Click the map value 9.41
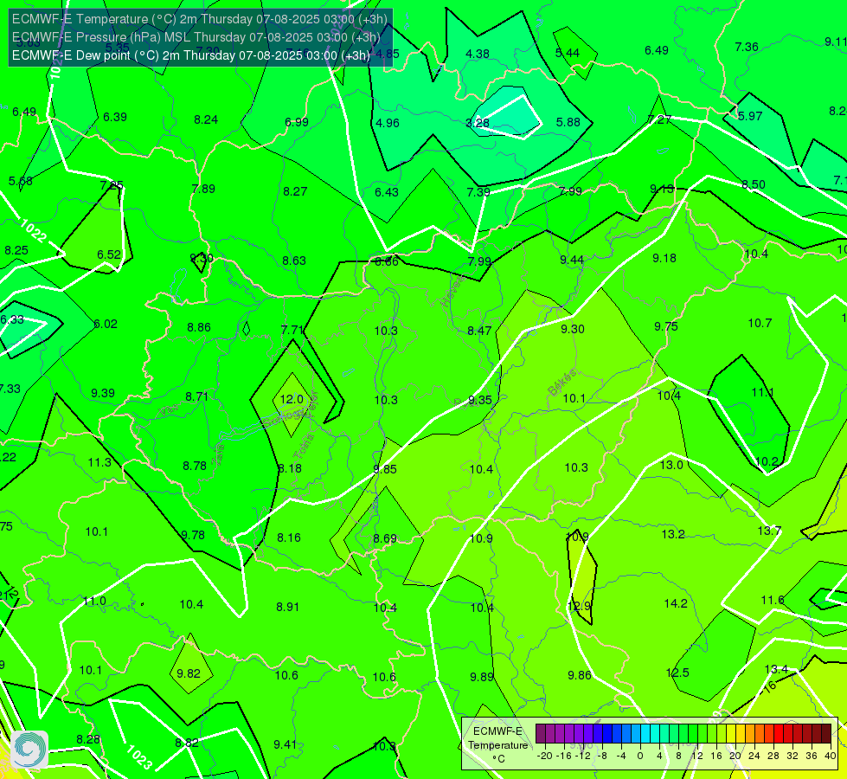 (285, 745)
